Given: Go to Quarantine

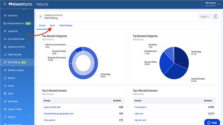Looking at the screenshot, I should coord(13,31).
